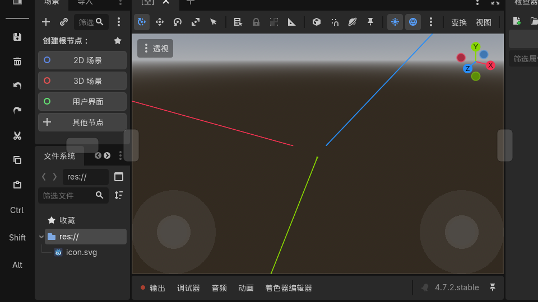
Task: Open scene dock three-dot options menu
Action: [x=119, y=22]
